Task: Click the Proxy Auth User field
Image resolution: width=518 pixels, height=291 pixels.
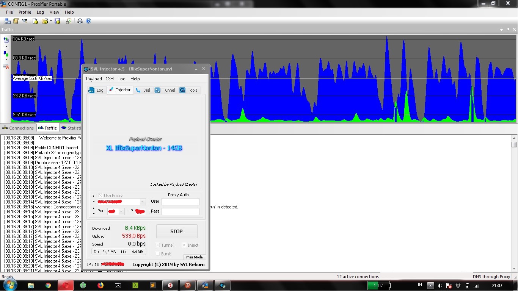Action: tap(180, 202)
